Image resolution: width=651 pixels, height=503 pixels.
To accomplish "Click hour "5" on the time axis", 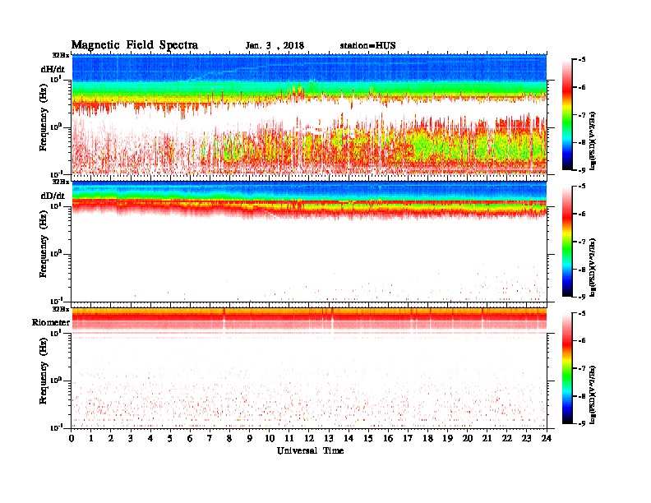I will tap(170, 438).
